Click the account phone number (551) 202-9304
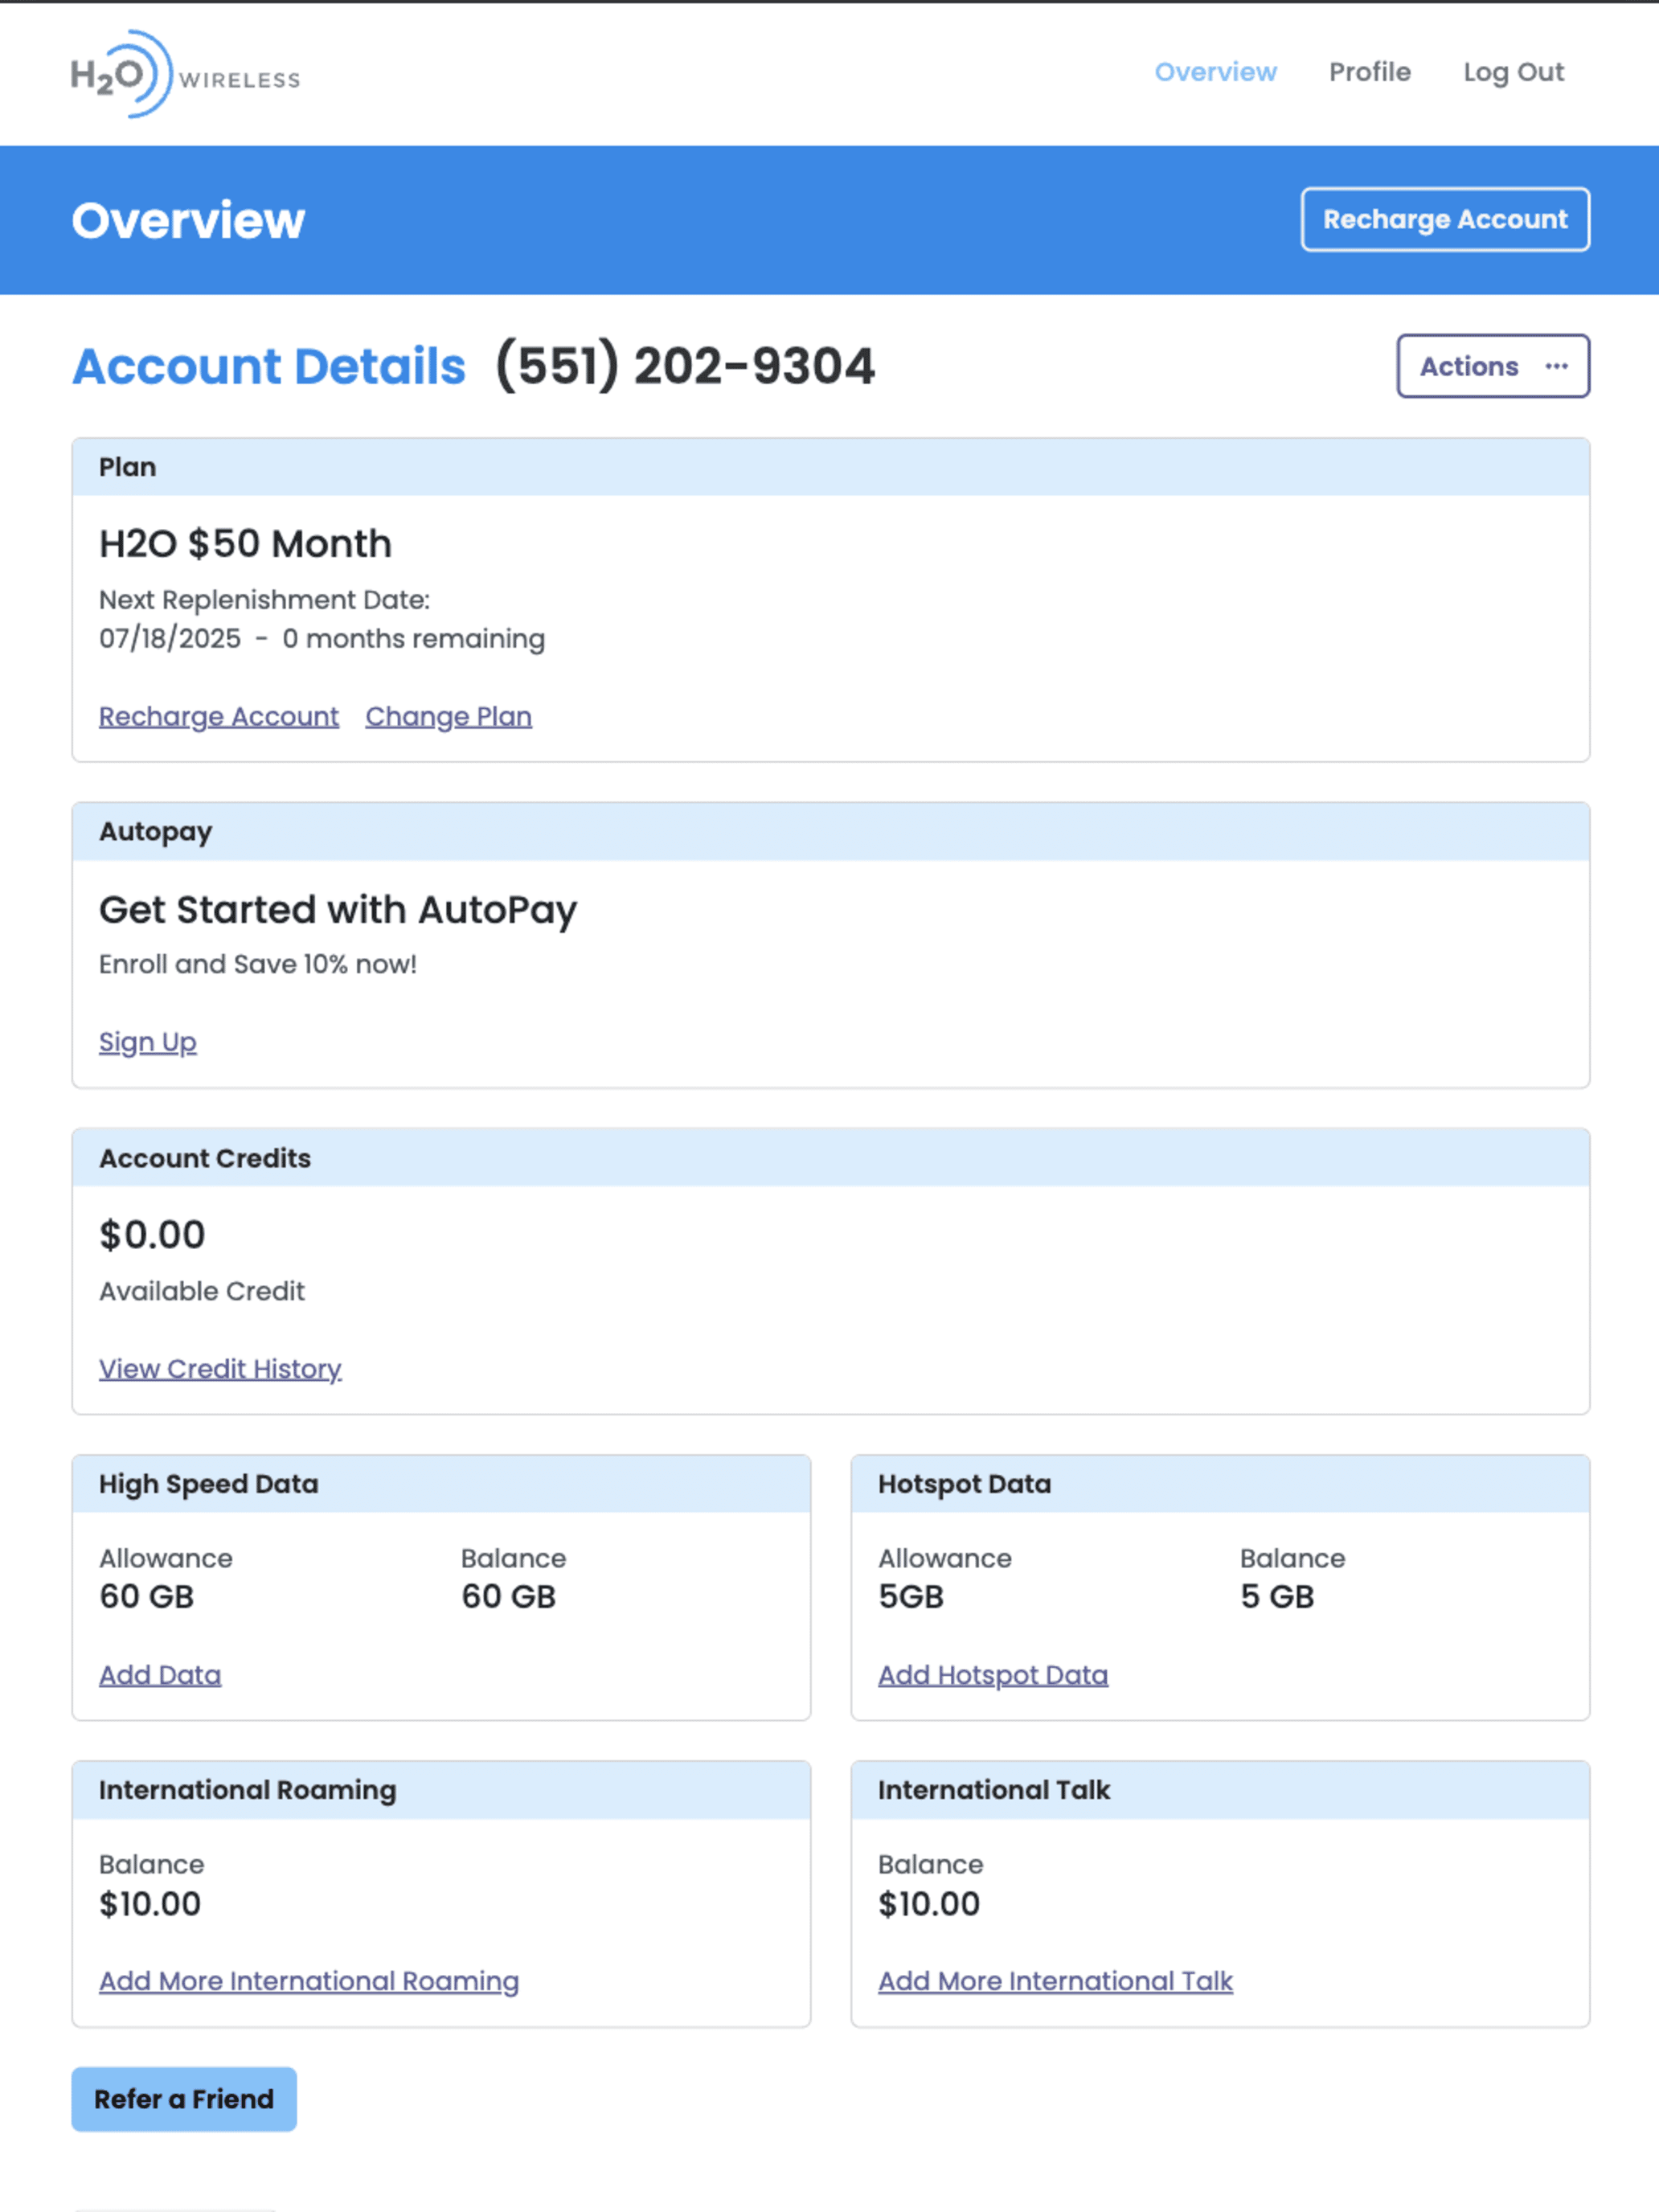Viewport: 1659px width, 2212px height. tap(685, 366)
